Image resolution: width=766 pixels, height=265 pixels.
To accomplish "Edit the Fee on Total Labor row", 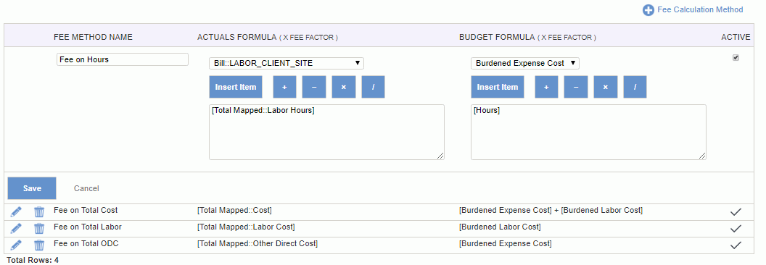I will point(16,228).
